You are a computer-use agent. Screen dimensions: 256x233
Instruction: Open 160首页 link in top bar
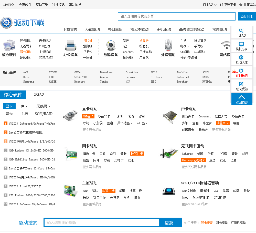click(9, 5)
